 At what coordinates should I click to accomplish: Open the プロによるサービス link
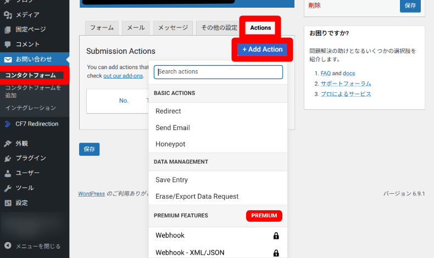(346, 94)
